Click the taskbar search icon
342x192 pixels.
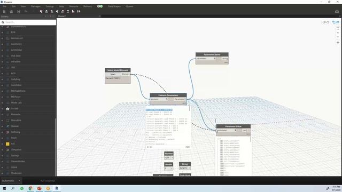click(13, 188)
